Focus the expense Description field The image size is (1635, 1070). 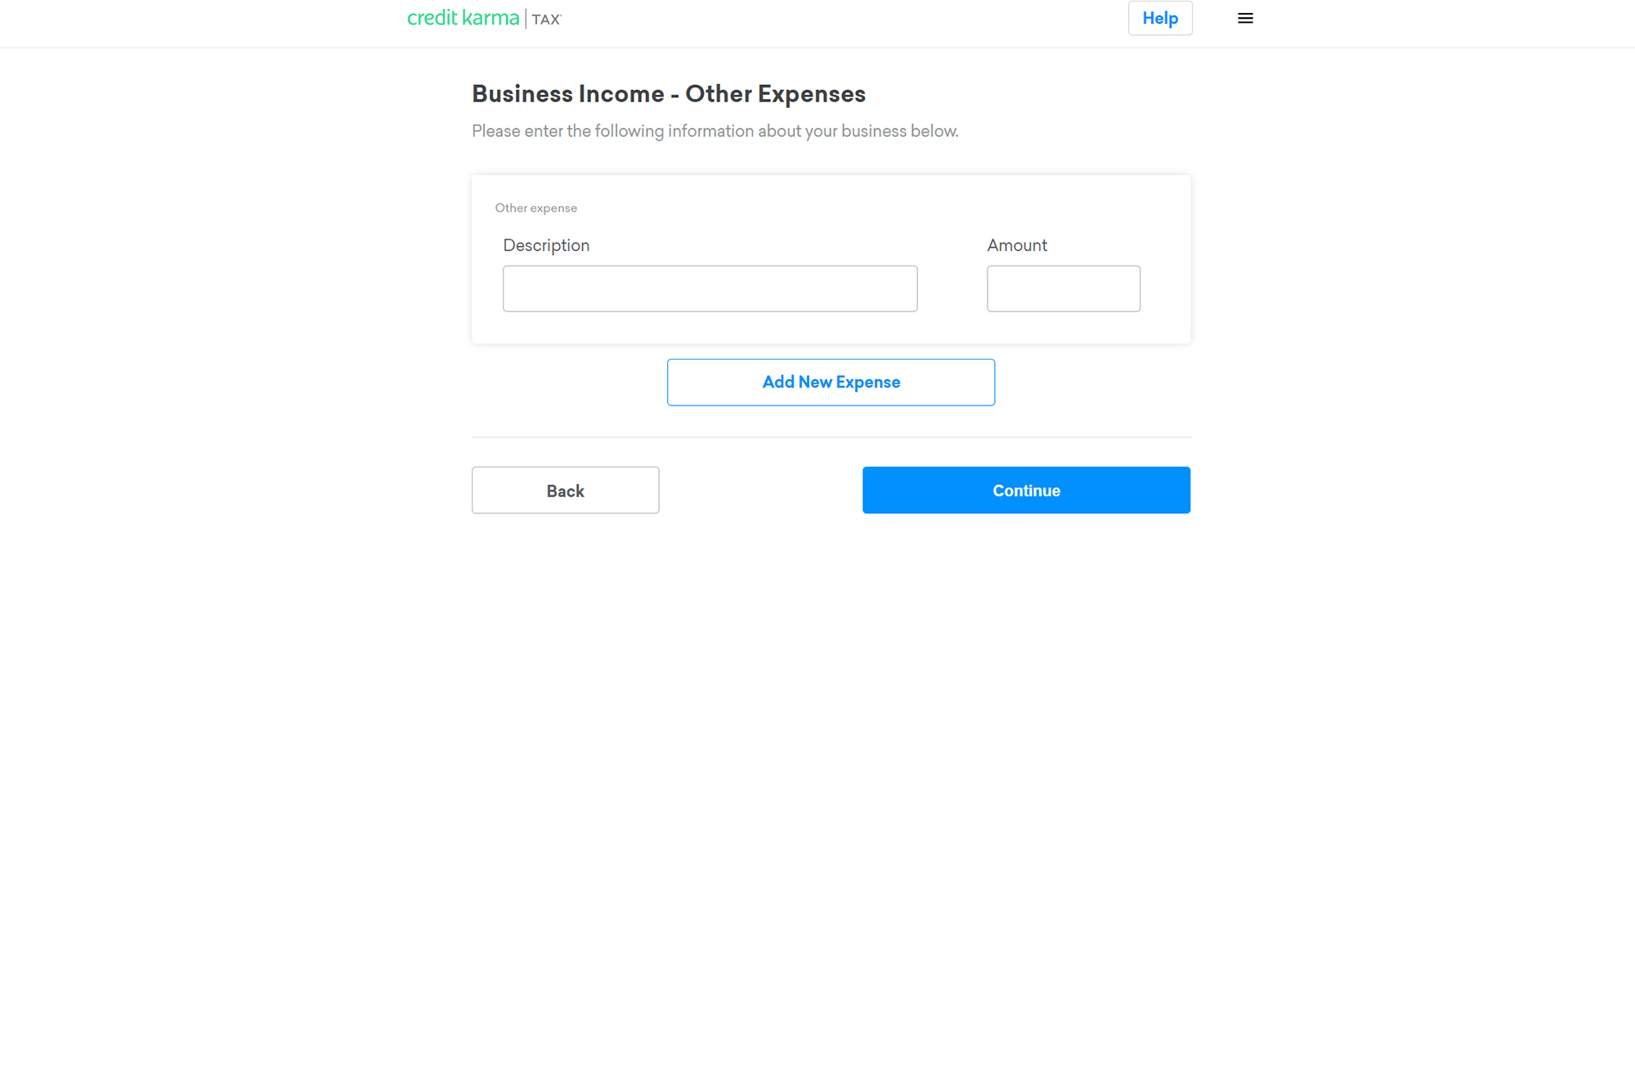(710, 288)
